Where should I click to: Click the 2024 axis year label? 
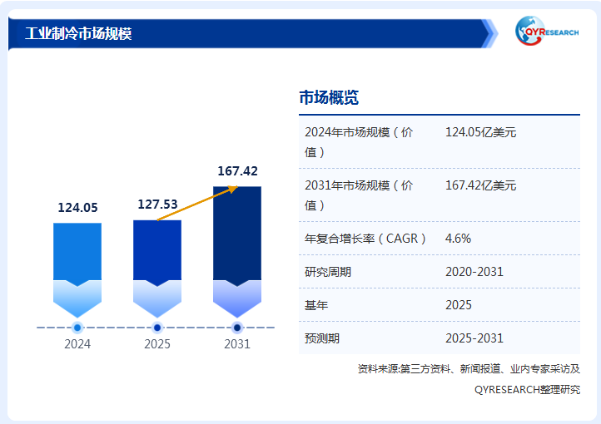77,344
